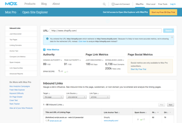The width and height of the screenshot is (182, 123).
Task: Open Domain Authority info tooltip icon
Action: pos(61,60)
